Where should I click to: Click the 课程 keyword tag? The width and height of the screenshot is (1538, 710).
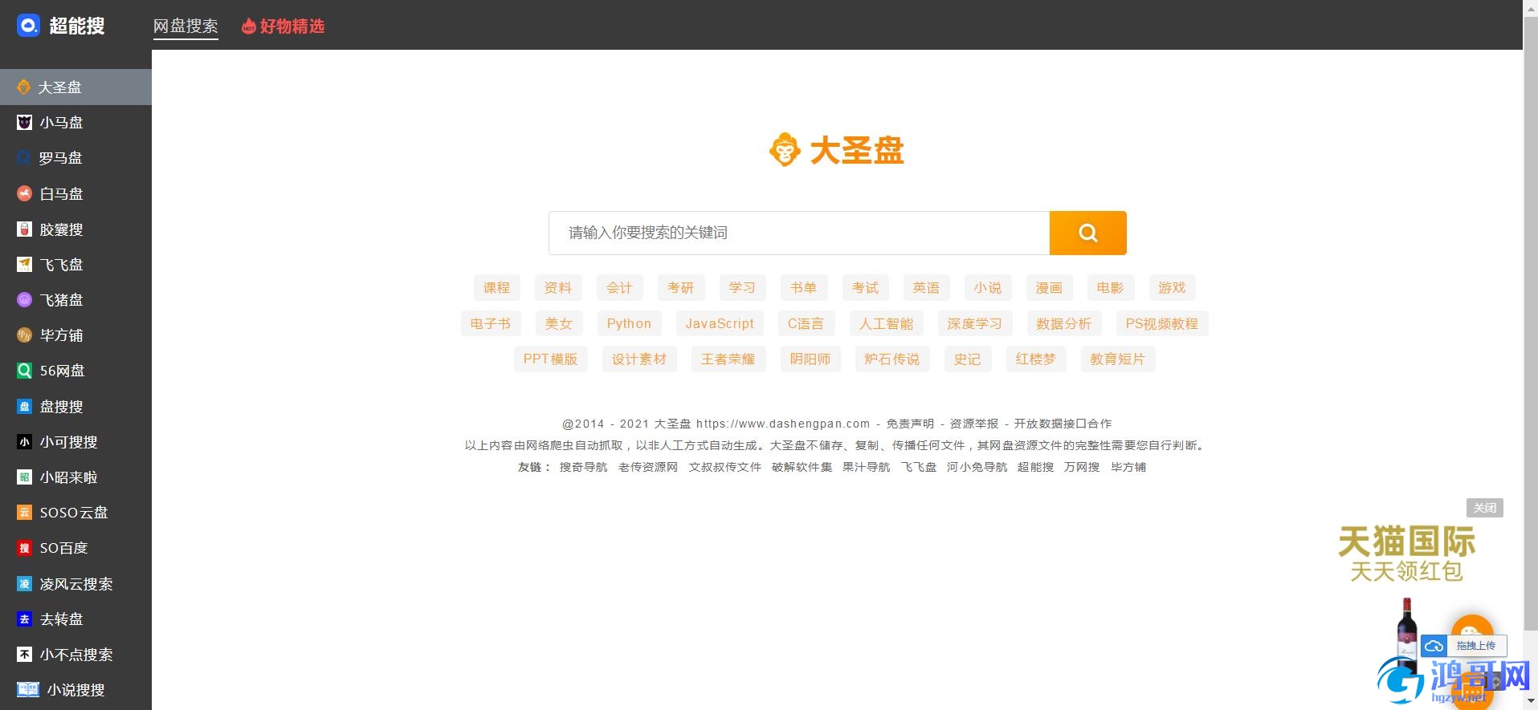coord(496,287)
